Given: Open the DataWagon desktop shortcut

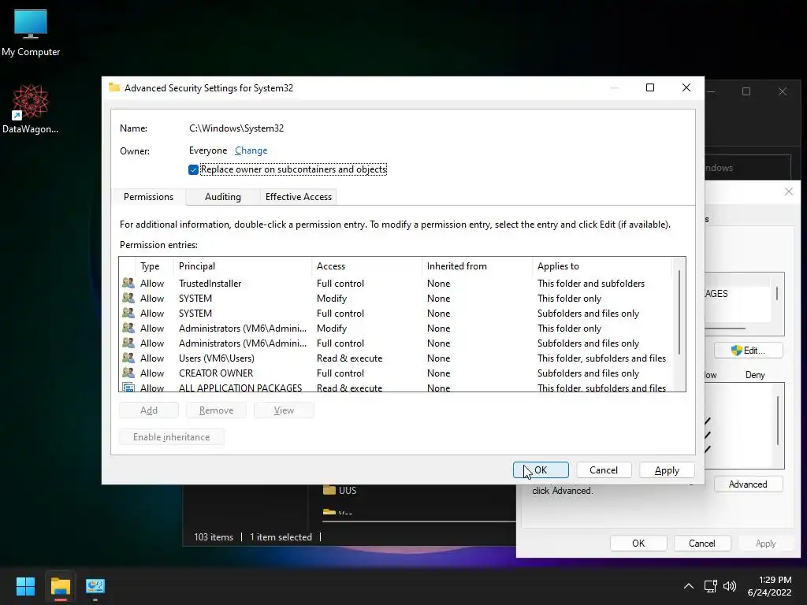Looking at the screenshot, I should pyautogui.click(x=31, y=109).
